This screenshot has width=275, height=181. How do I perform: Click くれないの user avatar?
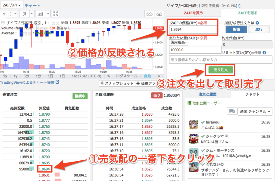(193, 167)
